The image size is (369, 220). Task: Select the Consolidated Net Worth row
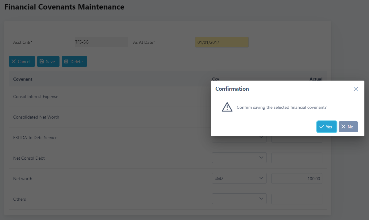click(x=36, y=117)
